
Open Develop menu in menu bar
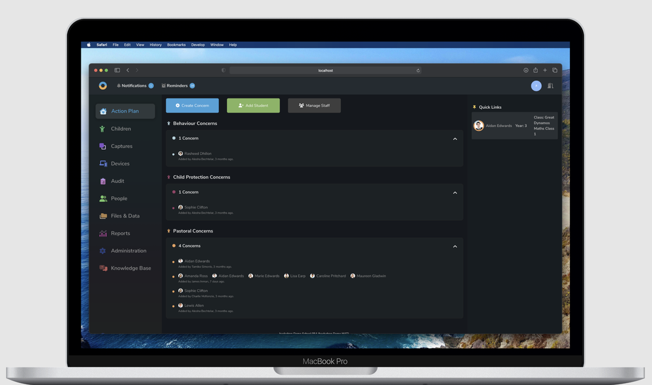point(198,45)
